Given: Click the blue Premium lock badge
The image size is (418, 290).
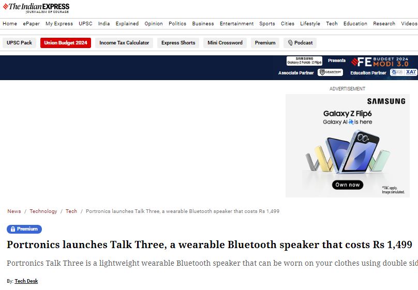Looking at the screenshot, I should pos(24,229).
